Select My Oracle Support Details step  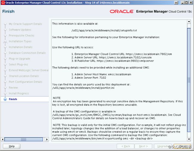click(x=25, y=24)
